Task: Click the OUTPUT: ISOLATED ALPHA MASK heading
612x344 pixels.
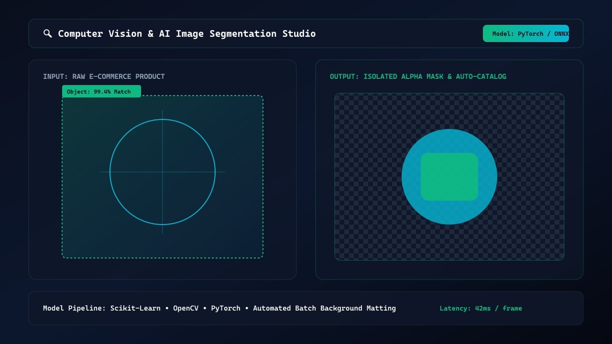Action: 418,76
